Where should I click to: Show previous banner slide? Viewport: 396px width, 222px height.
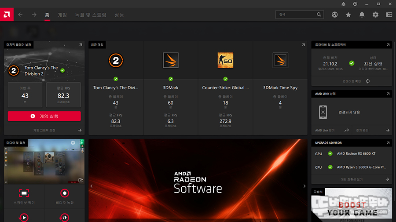point(92,186)
